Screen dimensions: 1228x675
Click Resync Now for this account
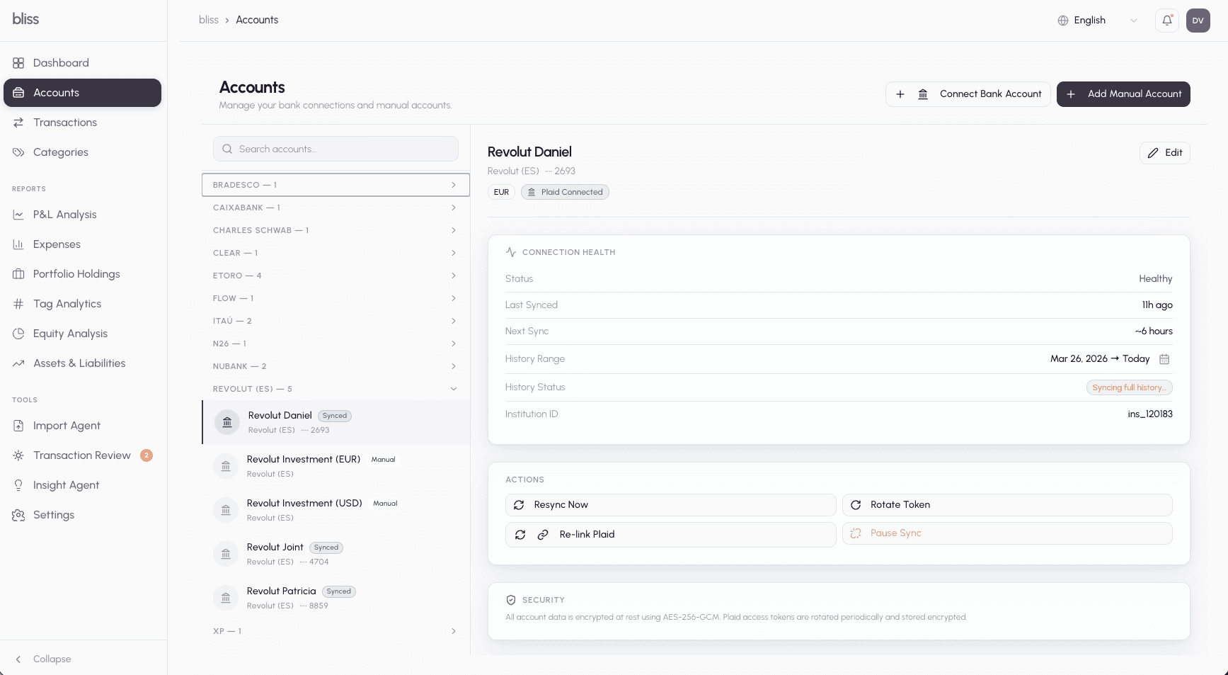(670, 504)
